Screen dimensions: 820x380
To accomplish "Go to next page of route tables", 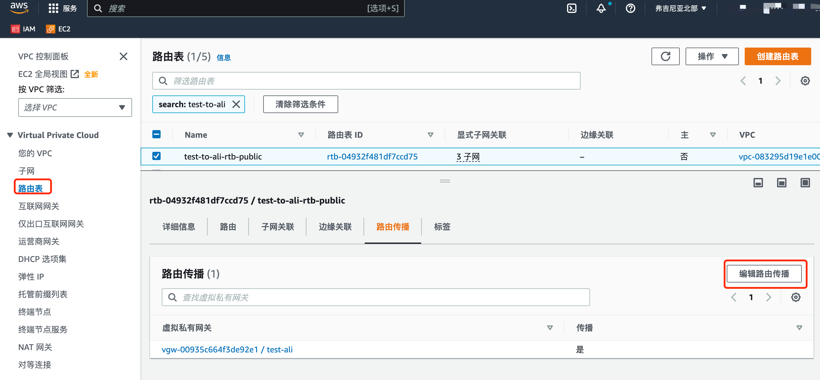I will (778, 81).
